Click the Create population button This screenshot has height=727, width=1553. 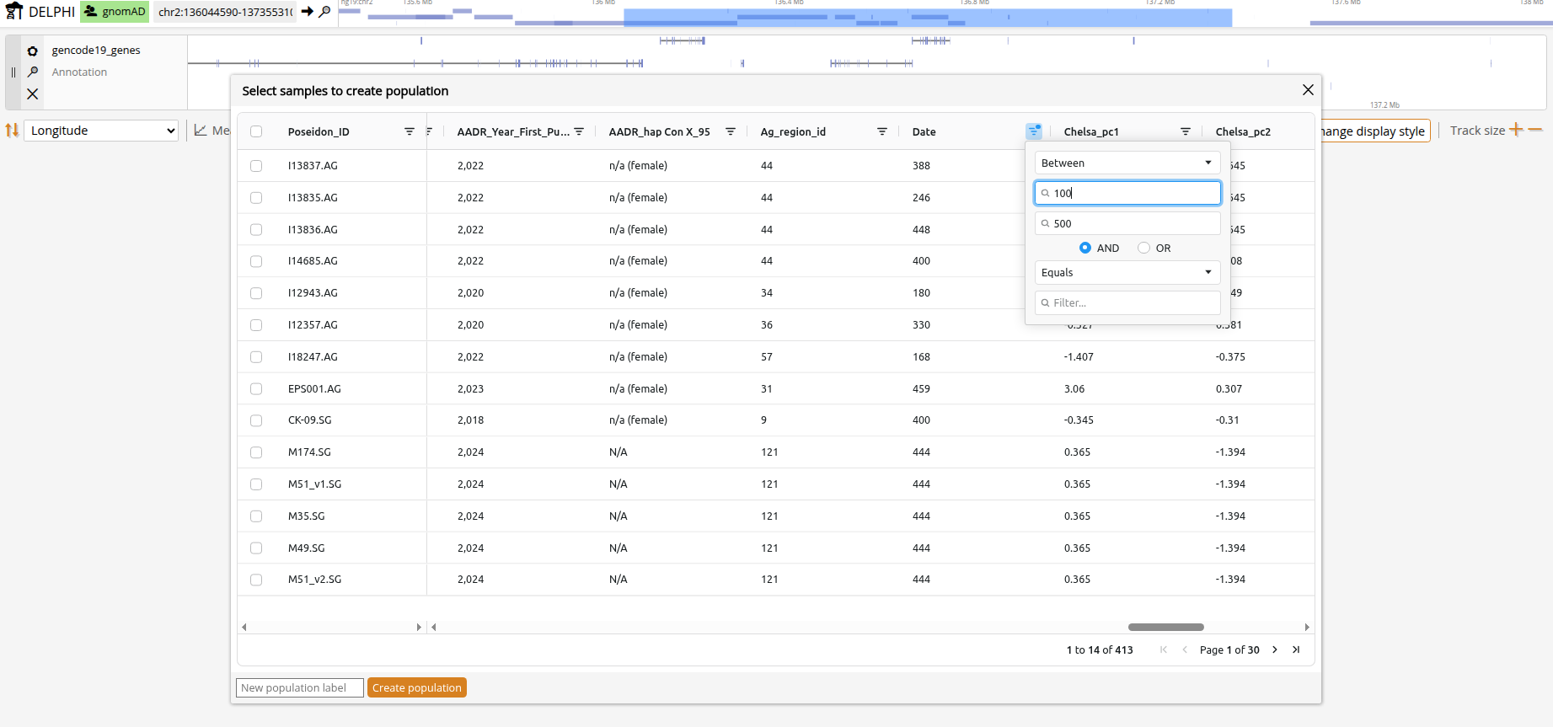click(x=417, y=688)
